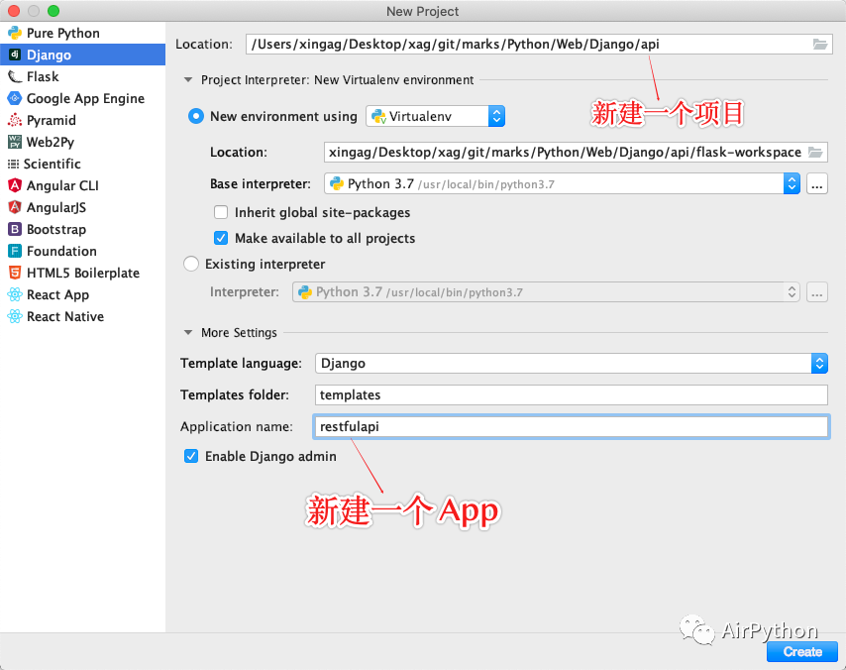Open Template language Django dropdown

(572, 364)
